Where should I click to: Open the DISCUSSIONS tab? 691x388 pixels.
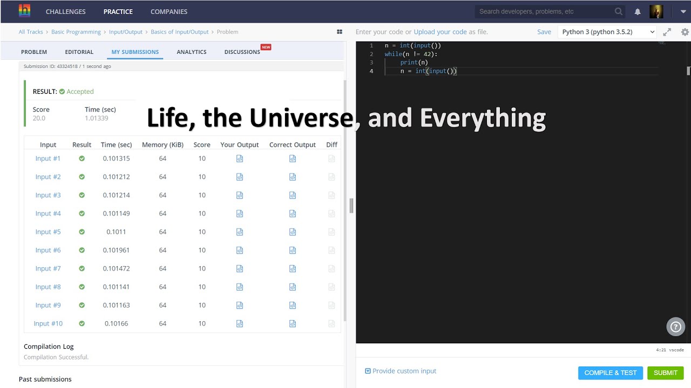pos(242,52)
